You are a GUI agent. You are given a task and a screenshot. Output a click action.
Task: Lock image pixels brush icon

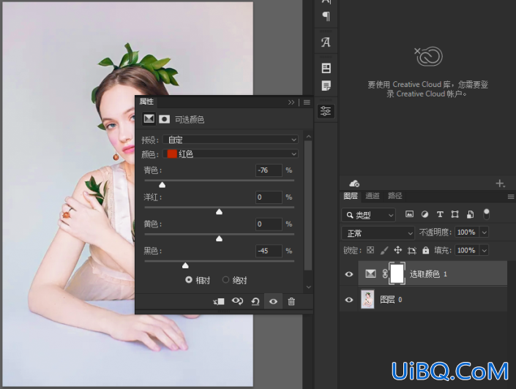pos(384,250)
